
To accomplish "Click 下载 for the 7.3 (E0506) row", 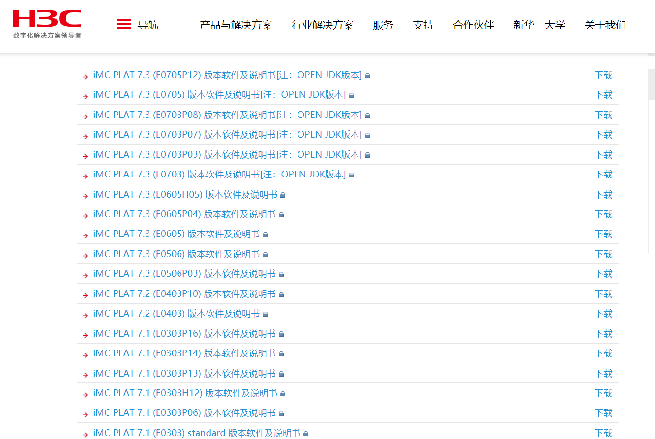I will click(603, 254).
